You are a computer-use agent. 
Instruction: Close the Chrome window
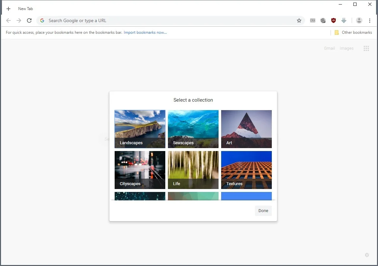(370, 4)
